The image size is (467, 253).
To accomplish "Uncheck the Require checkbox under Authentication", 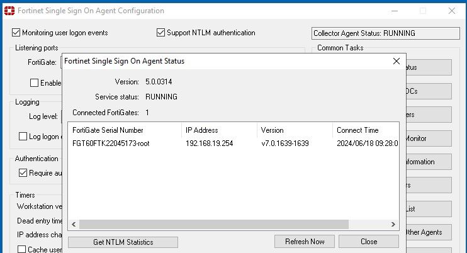I will click(x=23, y=172).
